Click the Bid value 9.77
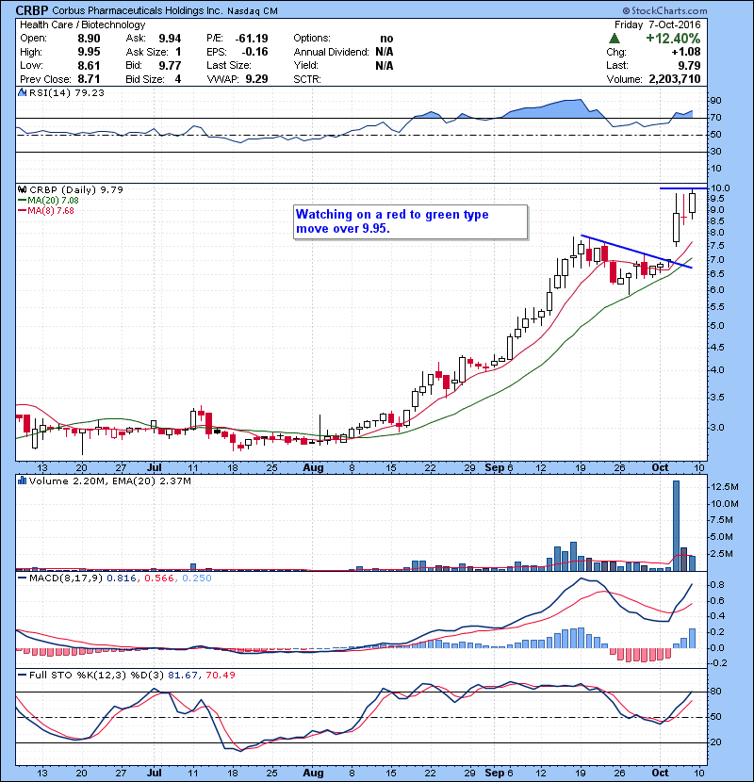 point(170,65)
